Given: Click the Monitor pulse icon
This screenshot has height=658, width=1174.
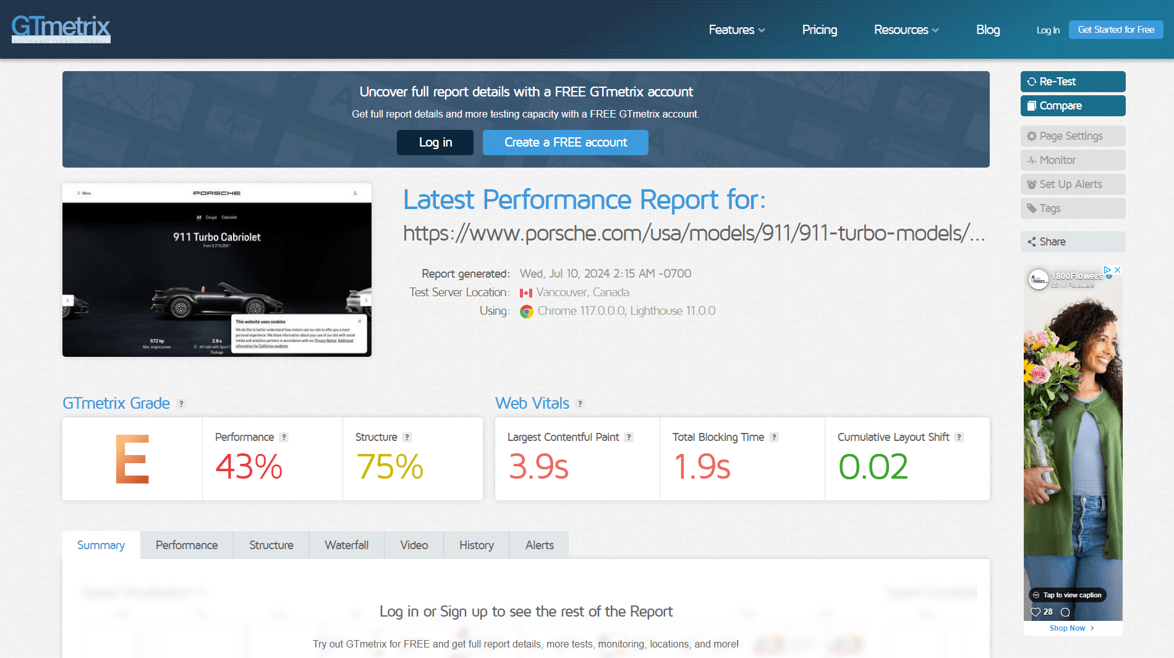Looking at the screenshot, I should (x=1031, y=160).
